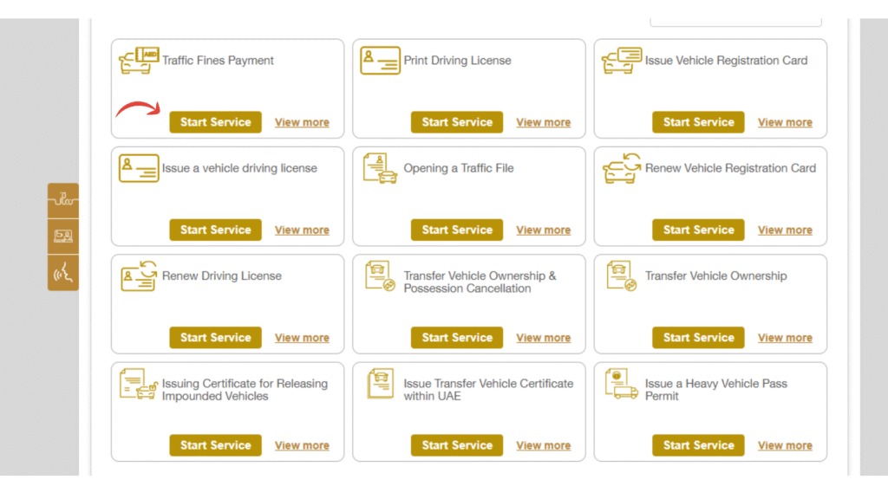
Task: Click the 'Renew Vehicle Registration Card' title text
Action: click(730, 168)
